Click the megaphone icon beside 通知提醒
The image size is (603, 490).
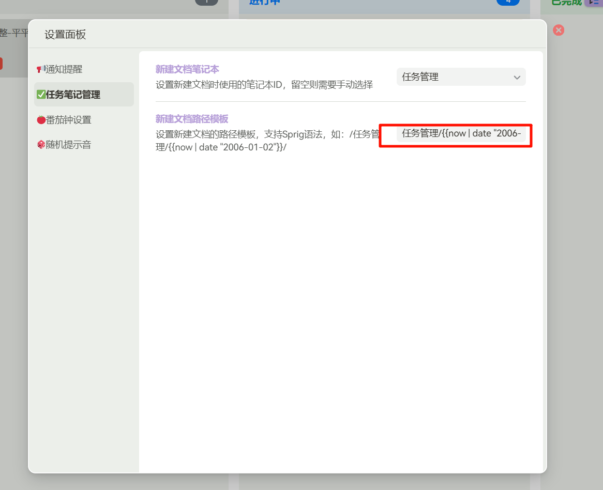(41, 69)
